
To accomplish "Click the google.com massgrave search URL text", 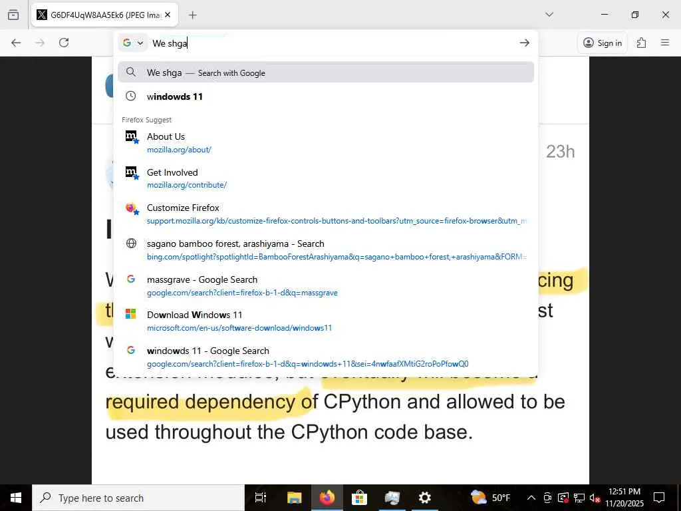I will click(242, 293).
